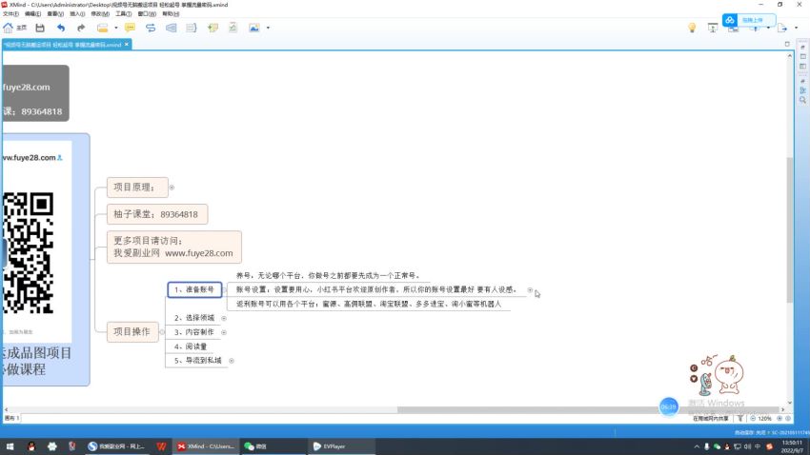
Task: Close the open .xmind document tab
Action: click(x=127, y=45)
